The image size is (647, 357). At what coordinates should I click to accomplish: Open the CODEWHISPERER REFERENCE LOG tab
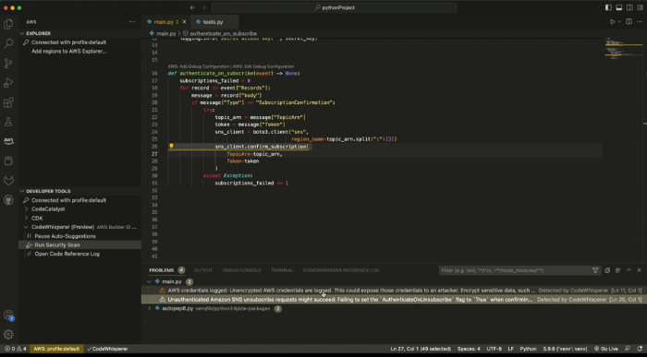[x=341, y=270]
